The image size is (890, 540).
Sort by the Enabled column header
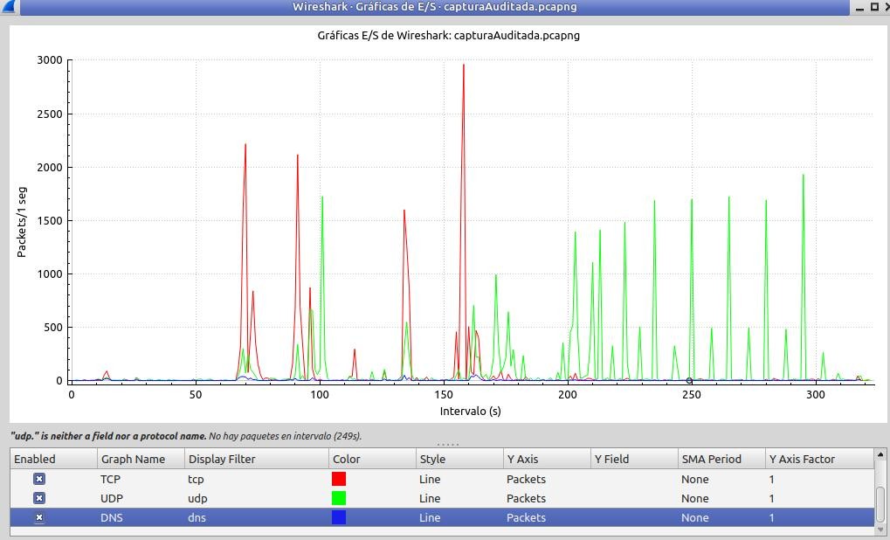click(x=54, y=459)
